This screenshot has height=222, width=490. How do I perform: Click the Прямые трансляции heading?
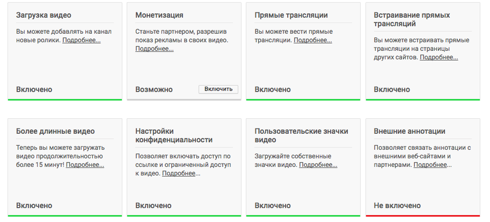[x=291, y=15]
